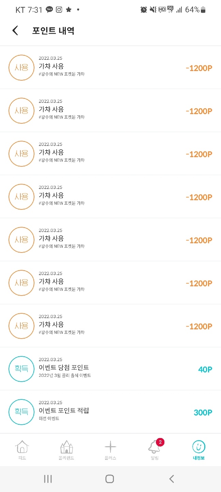
Task: Tap the 포인트 내역 page title
Action: coord(53,31)
